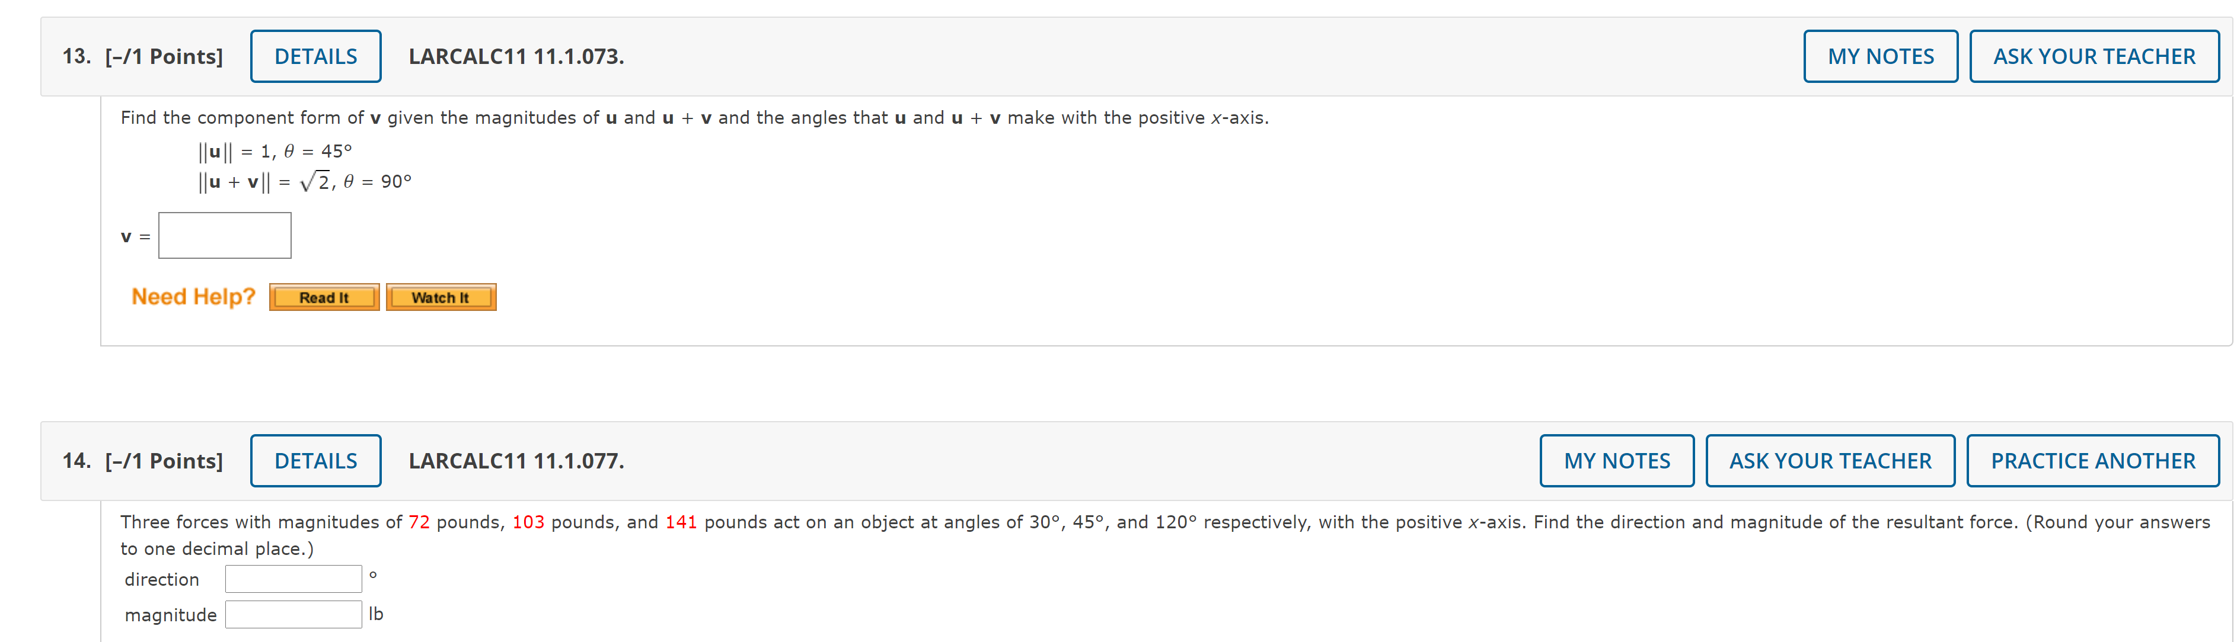Click the magnitude answer field
The width and height of the screenshot is (2237, 642).
pos(293,614)
